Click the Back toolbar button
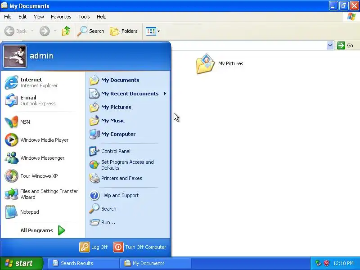Viewport: 360px width, 270px height. pos(16,31)
